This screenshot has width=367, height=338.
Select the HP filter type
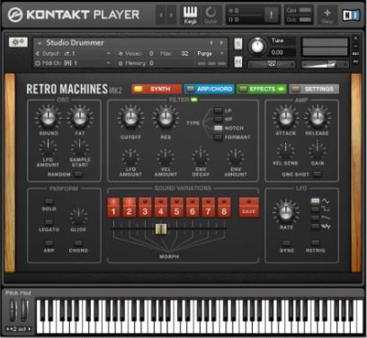[218, 120]
